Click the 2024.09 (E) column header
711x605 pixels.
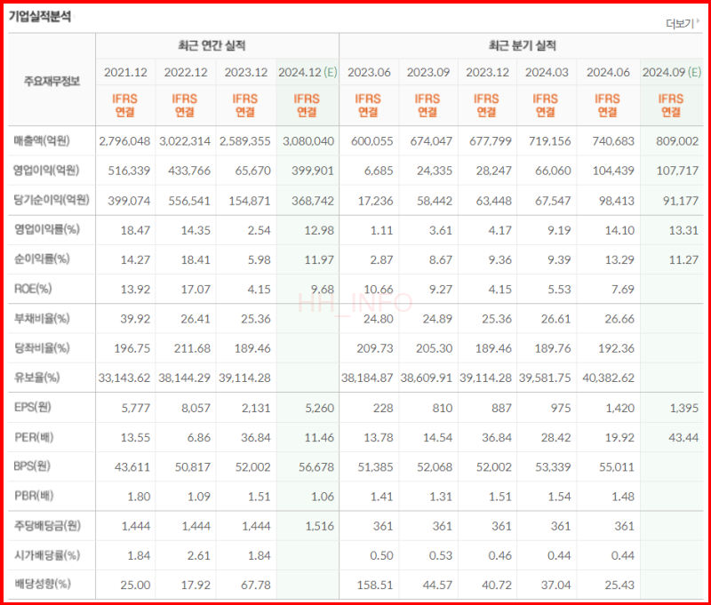tap(672, 73)
